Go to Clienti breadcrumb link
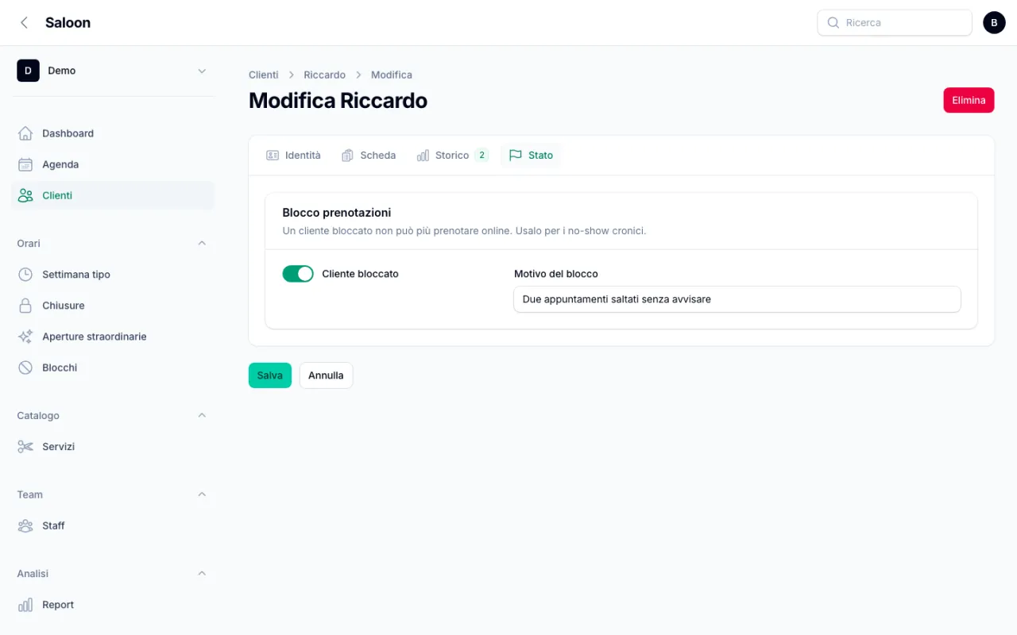1017x635 pixels. click(264, 75)
